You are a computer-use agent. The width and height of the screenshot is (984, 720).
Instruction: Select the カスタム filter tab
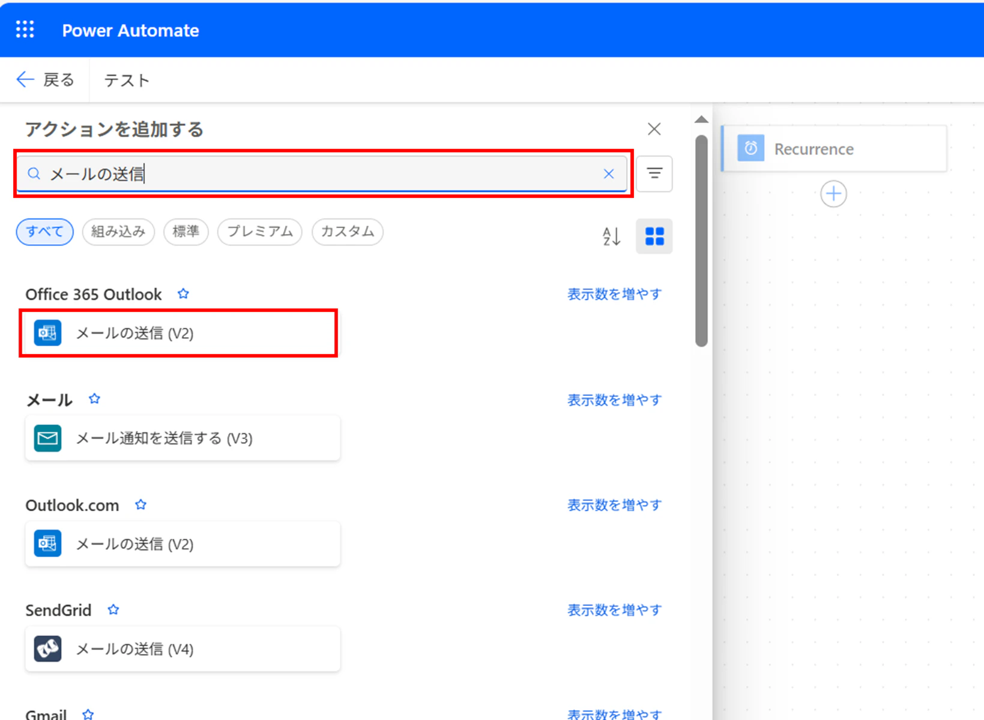[348, 232]
